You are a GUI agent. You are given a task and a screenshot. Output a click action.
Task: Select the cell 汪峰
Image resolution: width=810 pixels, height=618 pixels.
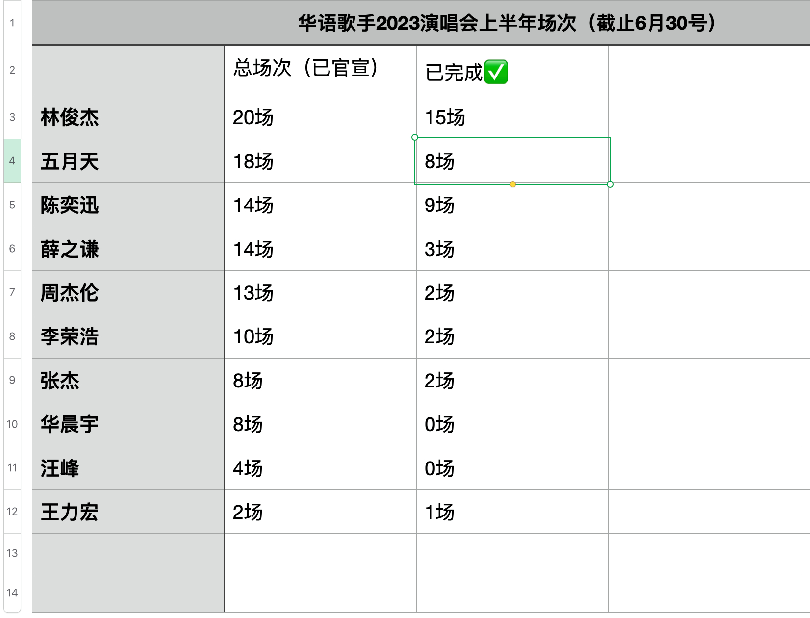[x=128, y=468]
